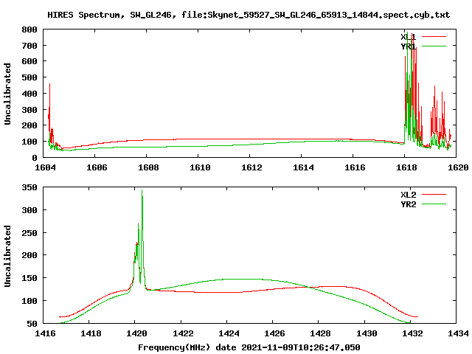472x354 pixels.
Task: Select the YR2 legend label
Action: tap(408, 204)
